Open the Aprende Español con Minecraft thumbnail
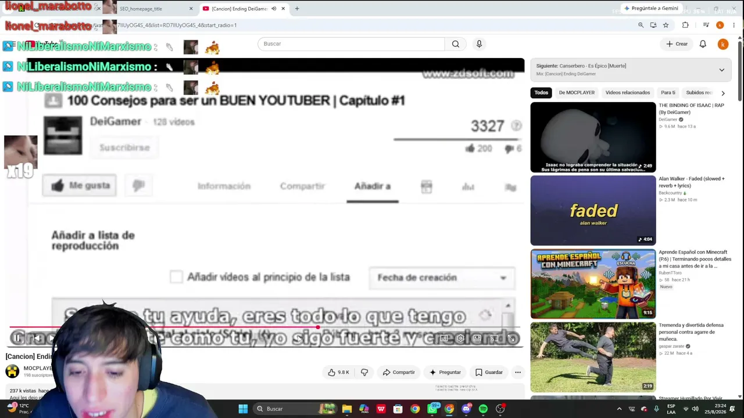Image resolution: width=744 pixels, height=418 pixels. click(593, 284)
